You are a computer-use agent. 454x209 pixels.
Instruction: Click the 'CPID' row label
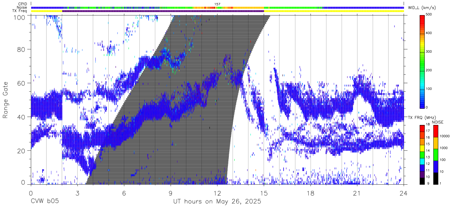tap(23, 4)
